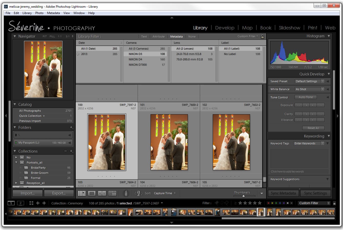Image resolution: width=343 pixels, height=230 pixels.
Task: Toggle the pick flag filter
Action: pyautogui.click(x=216, y=203)
